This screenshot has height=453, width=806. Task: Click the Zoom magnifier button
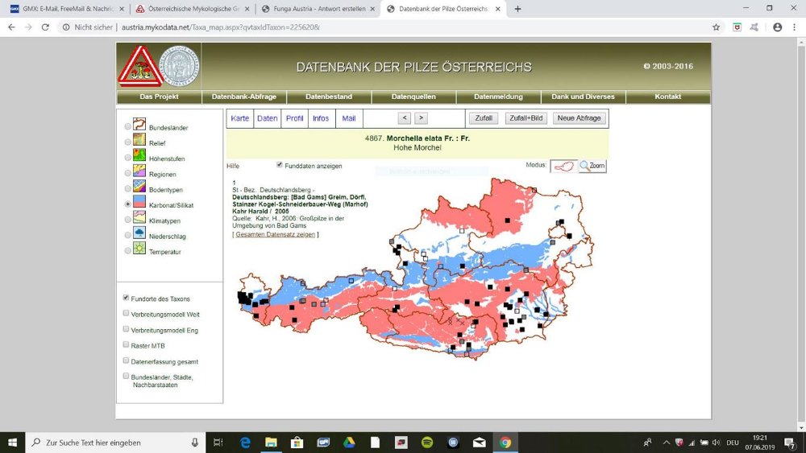pos(592,166)
